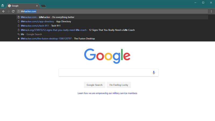Image resolution: width=215 pixels, height=121 pixels.
Task: Go back using the back arrow
Action: click(3, 11)
